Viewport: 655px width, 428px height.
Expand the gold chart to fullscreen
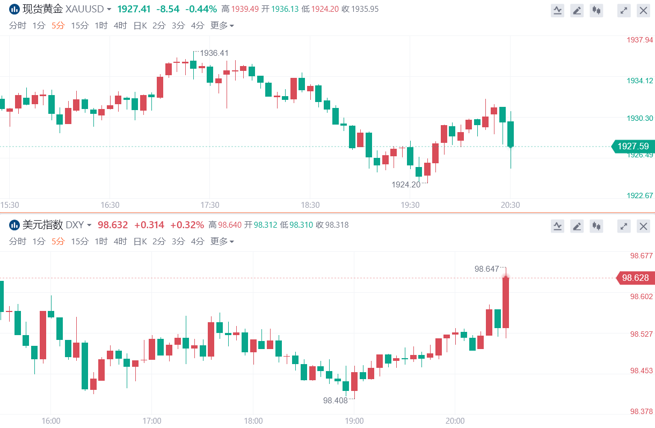tap(624, 10)
